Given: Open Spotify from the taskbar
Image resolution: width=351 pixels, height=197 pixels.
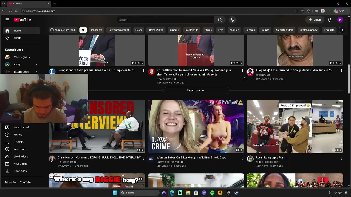Looking at the screenshot, I should [212, 193].
